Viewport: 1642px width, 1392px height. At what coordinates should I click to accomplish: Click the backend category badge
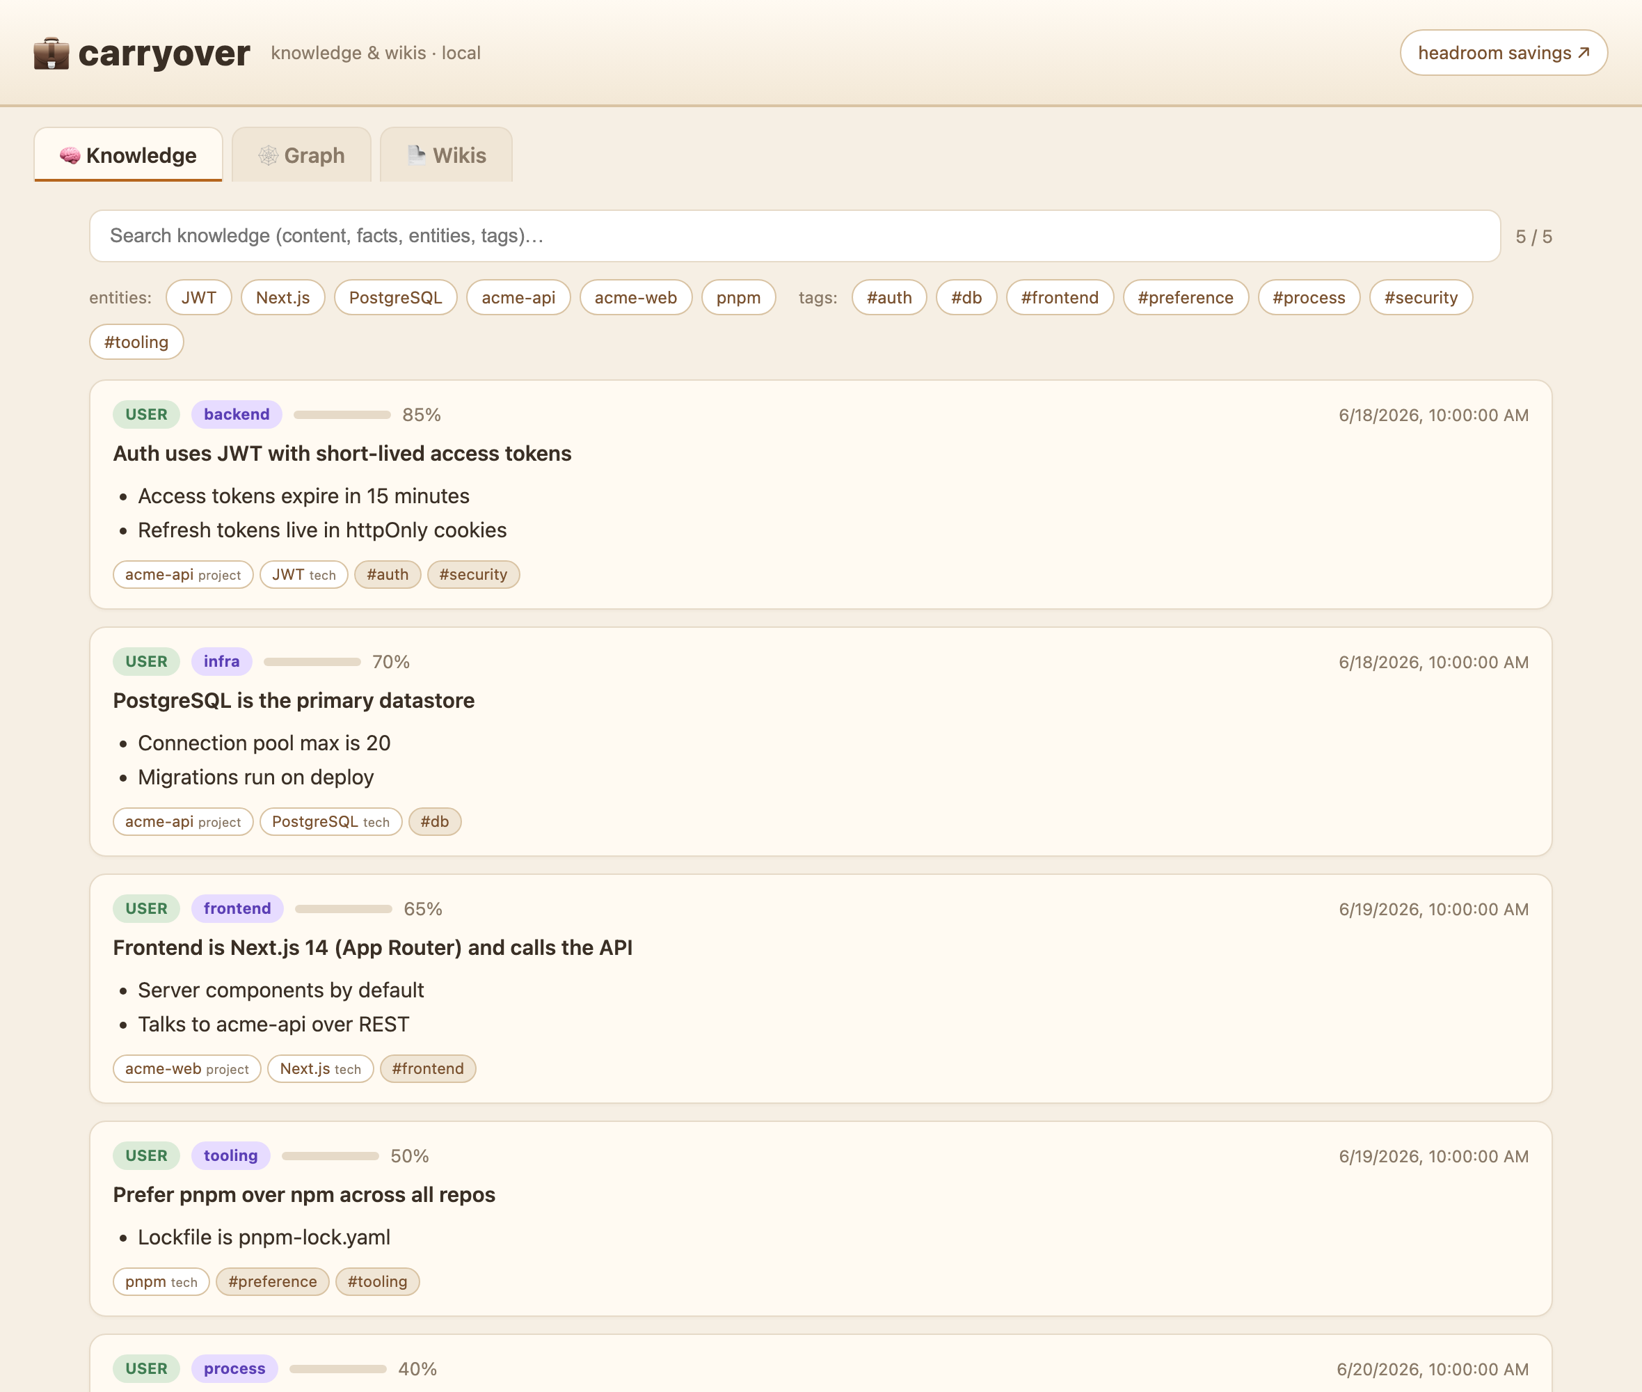[x=237, y=414]
